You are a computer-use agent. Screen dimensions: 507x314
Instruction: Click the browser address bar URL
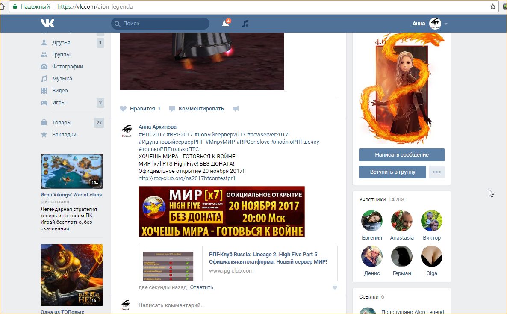tap(95, 6)
